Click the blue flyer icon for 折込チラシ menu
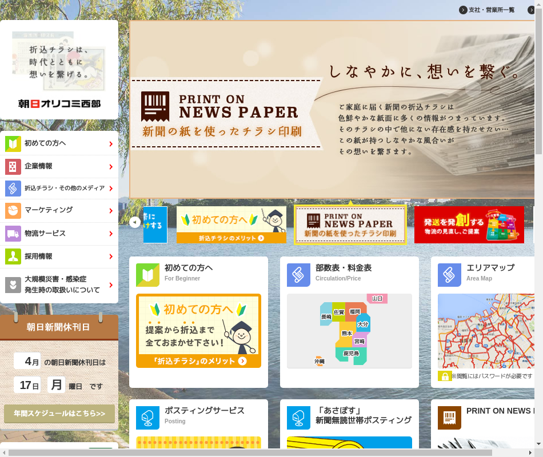 tap(13, 189)
